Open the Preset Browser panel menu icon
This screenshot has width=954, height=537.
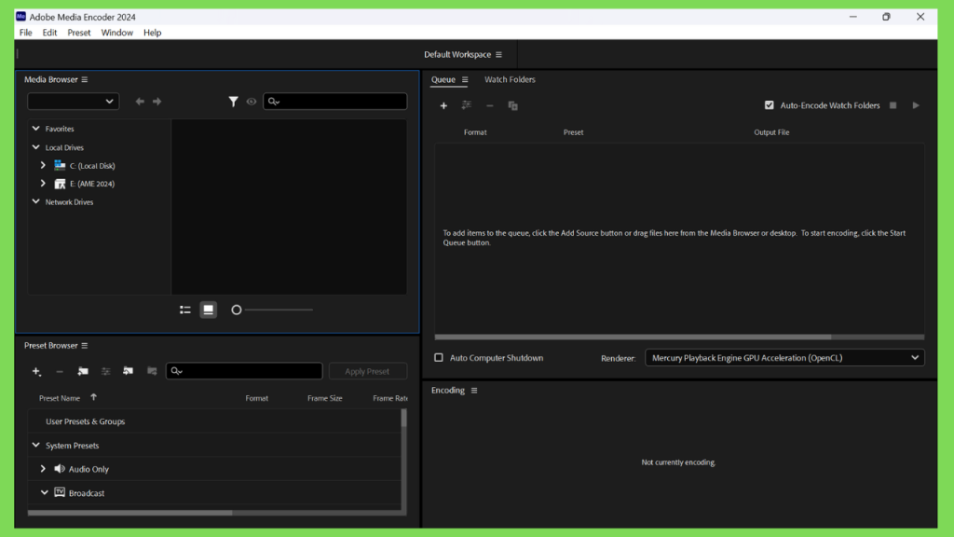coord(85,346)
